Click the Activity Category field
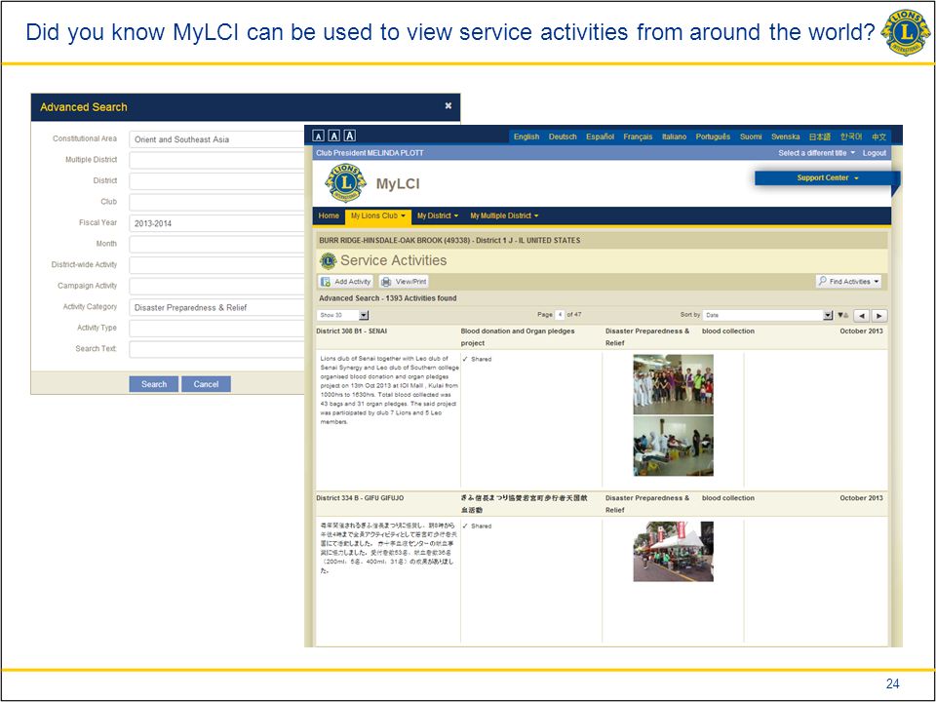Viewport: 936px width, 702px height. tap(216, 307)
